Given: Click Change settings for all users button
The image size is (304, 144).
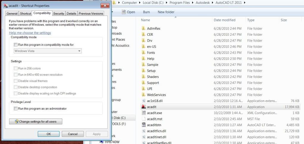Looking at the screenshot, I should 36,121.
